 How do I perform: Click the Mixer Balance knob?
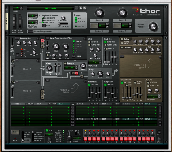click(x=49, y=68)
